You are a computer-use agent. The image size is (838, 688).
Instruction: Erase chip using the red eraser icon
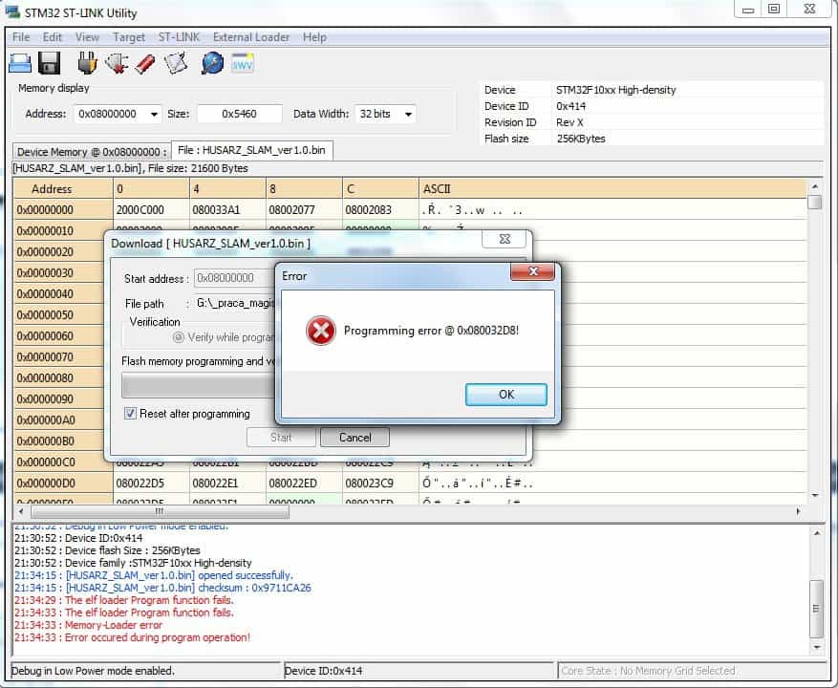click(x=145, y=63)
